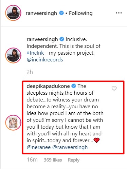This screenshot has height=169, width=127.
Task: Click the 16m comment timestamp
Action: click(32, 160)
